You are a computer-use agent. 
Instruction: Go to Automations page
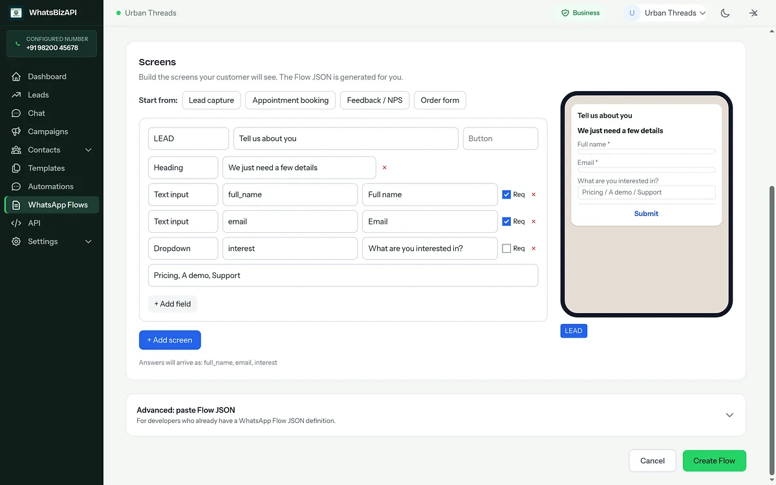pos(52,186)
